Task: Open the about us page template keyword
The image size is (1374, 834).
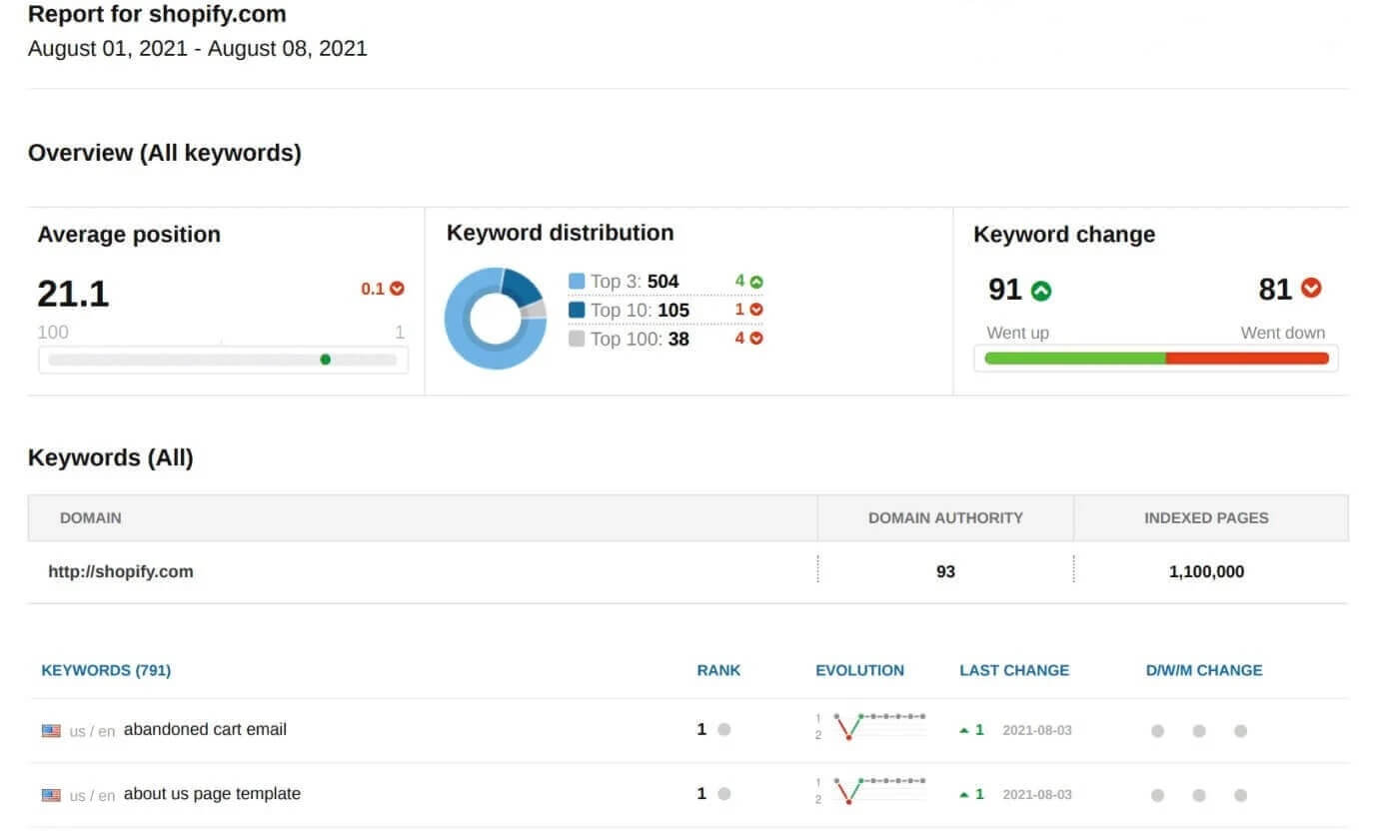Action: [x=212, y=794]
